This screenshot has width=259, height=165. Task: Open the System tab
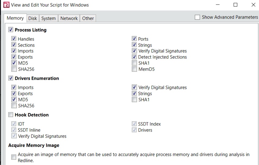[48, 18]
